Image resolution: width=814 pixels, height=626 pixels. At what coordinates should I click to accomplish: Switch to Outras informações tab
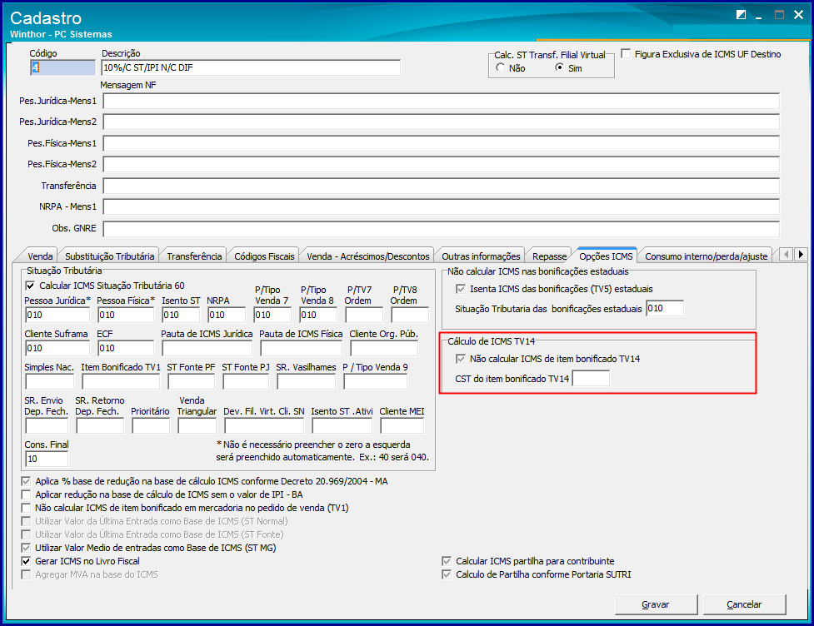coord(481,256)
